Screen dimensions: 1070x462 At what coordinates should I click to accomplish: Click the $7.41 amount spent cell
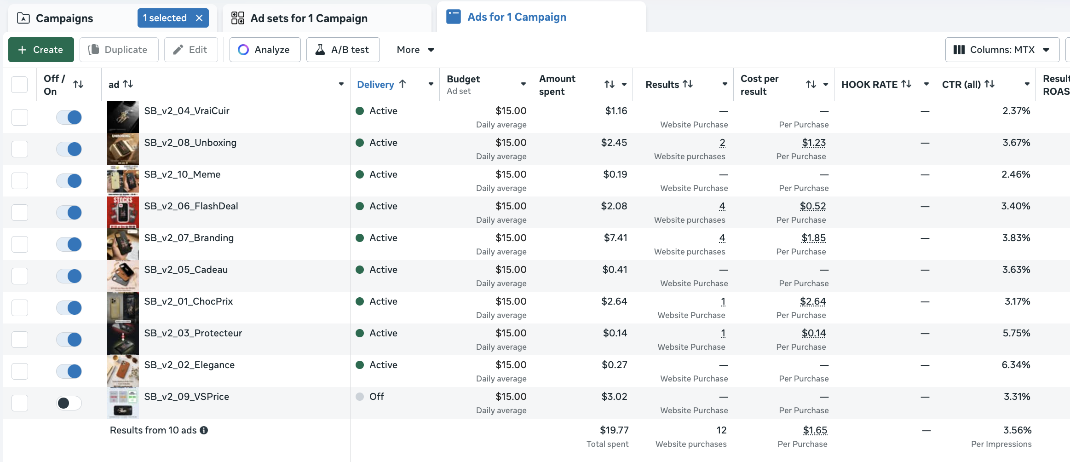click(x=616, y=238)
